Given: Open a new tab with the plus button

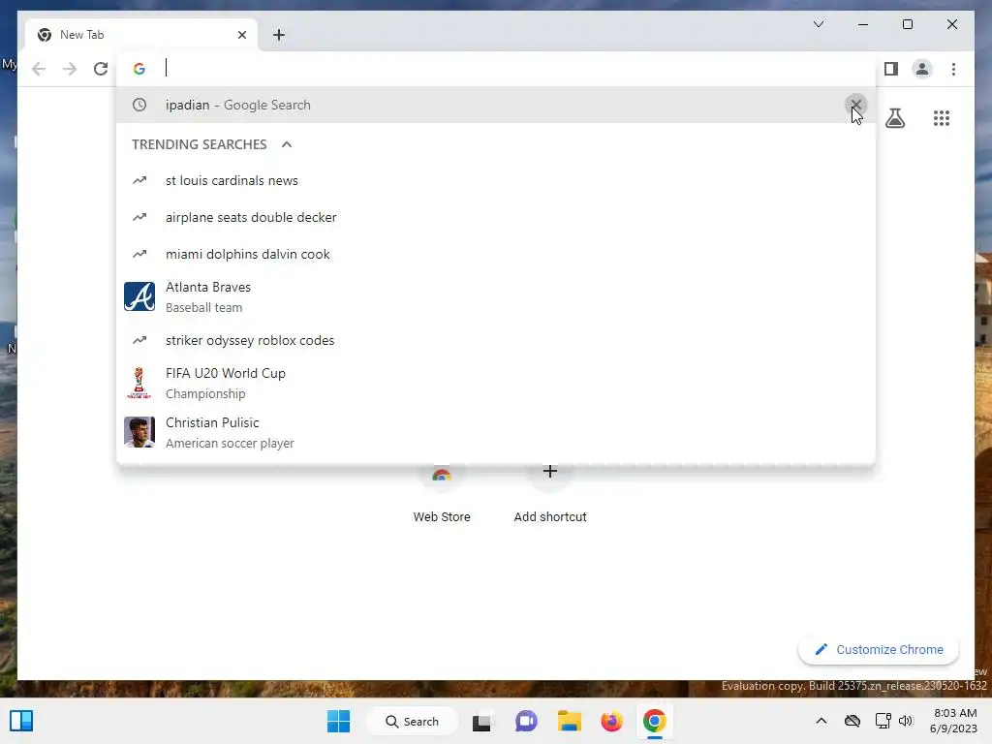Looking at the screenshot, I should pyautogui.click(x=279, y=35).
